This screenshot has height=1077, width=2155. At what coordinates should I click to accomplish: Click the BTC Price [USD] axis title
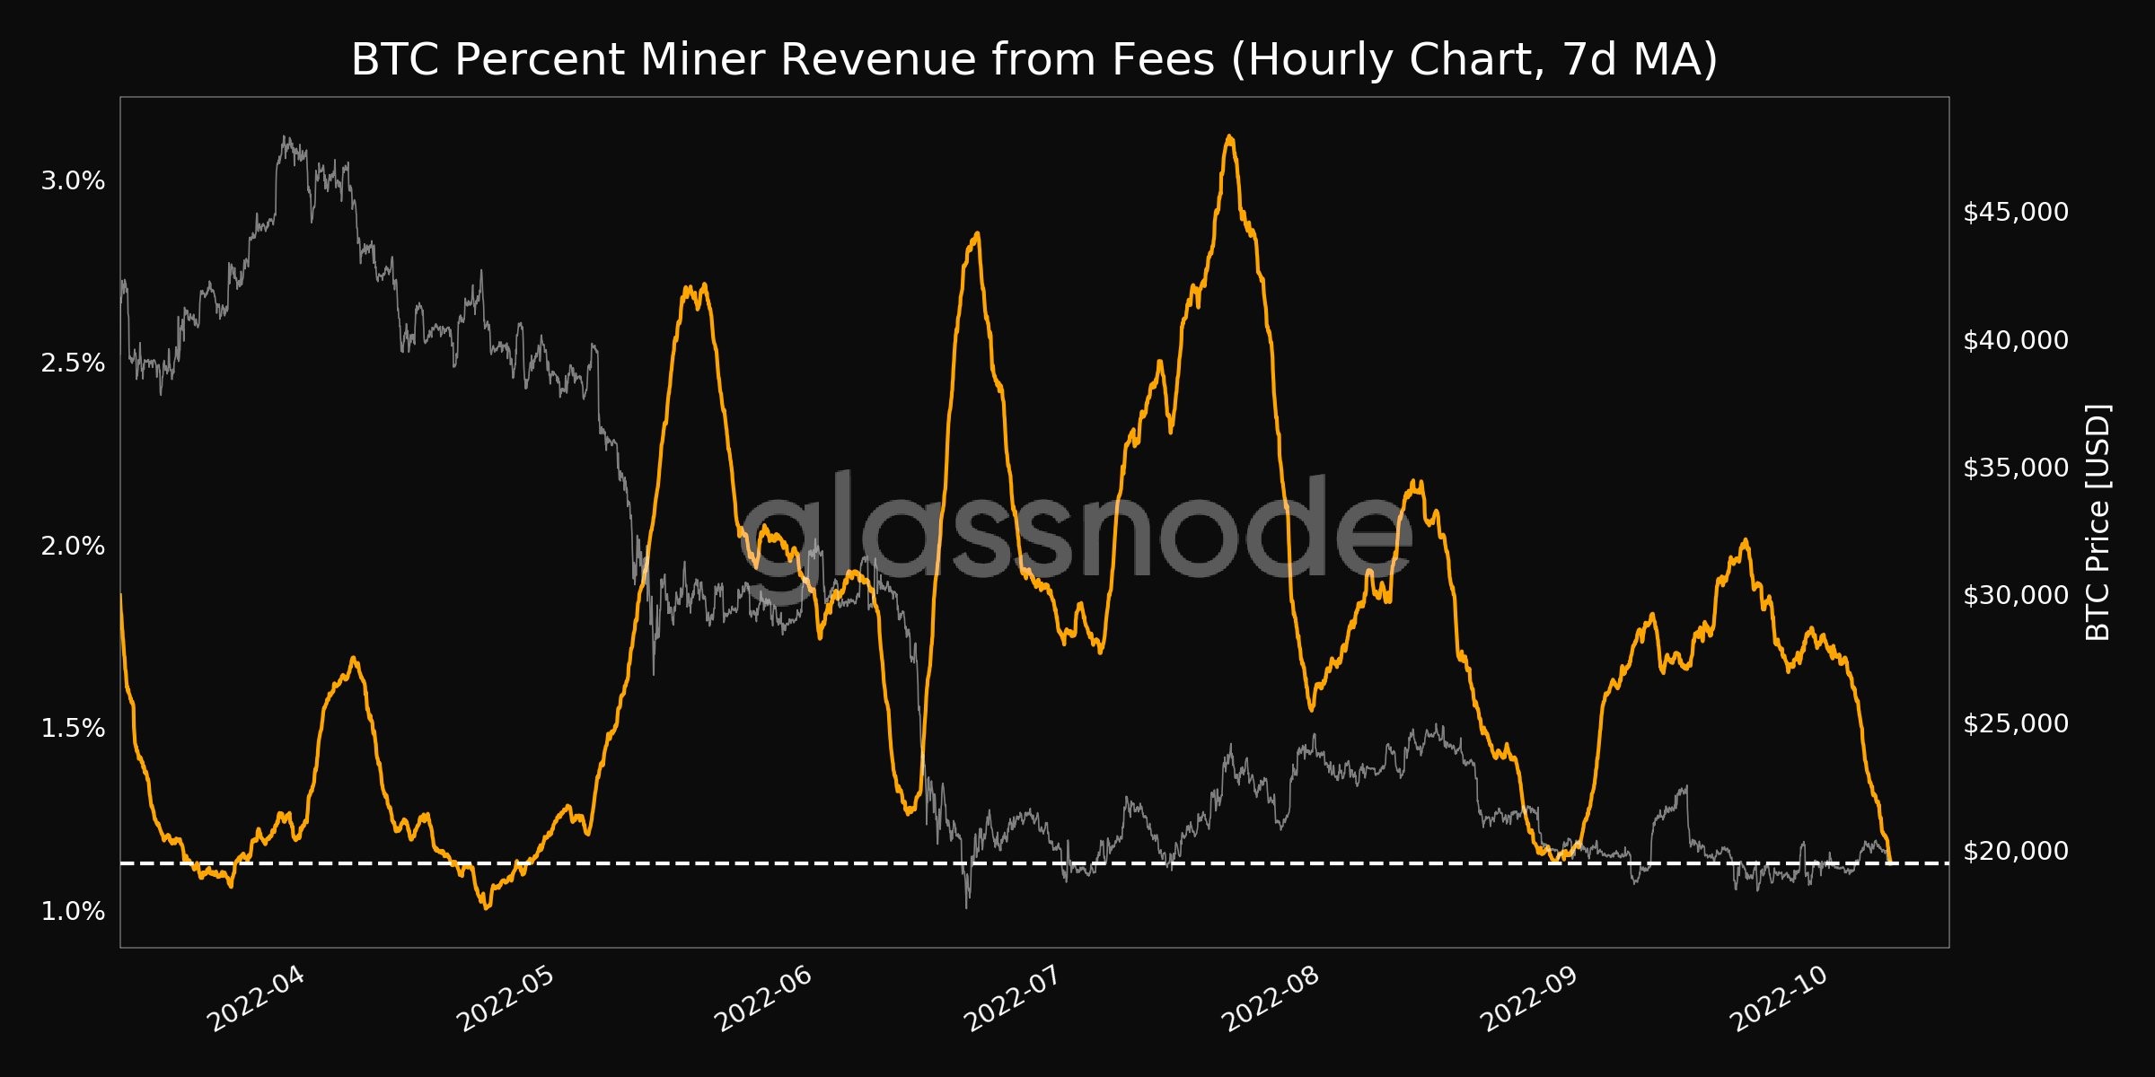(2098, 522)
